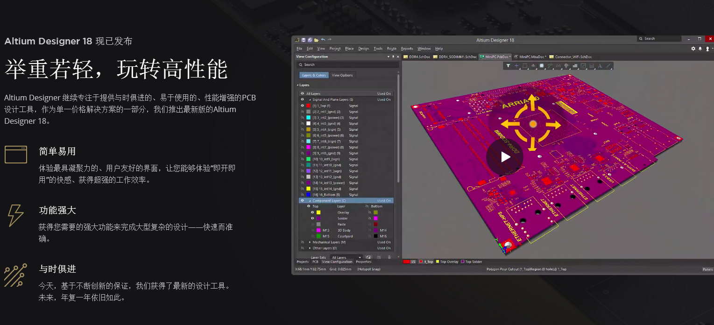Click the Align objects icon in the active bar

pyautogui.click(x=533, y=66)
